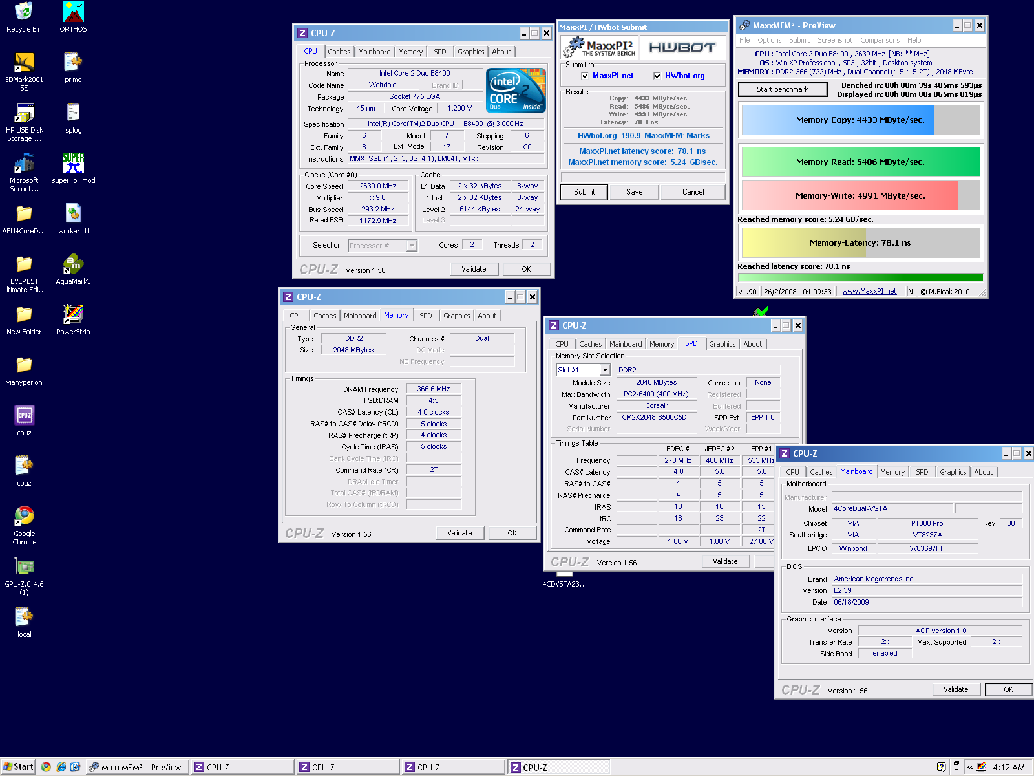Click Chrome icon in quick launch
1034x776 pixels.
pyautogui.click(x=46, y=767)
